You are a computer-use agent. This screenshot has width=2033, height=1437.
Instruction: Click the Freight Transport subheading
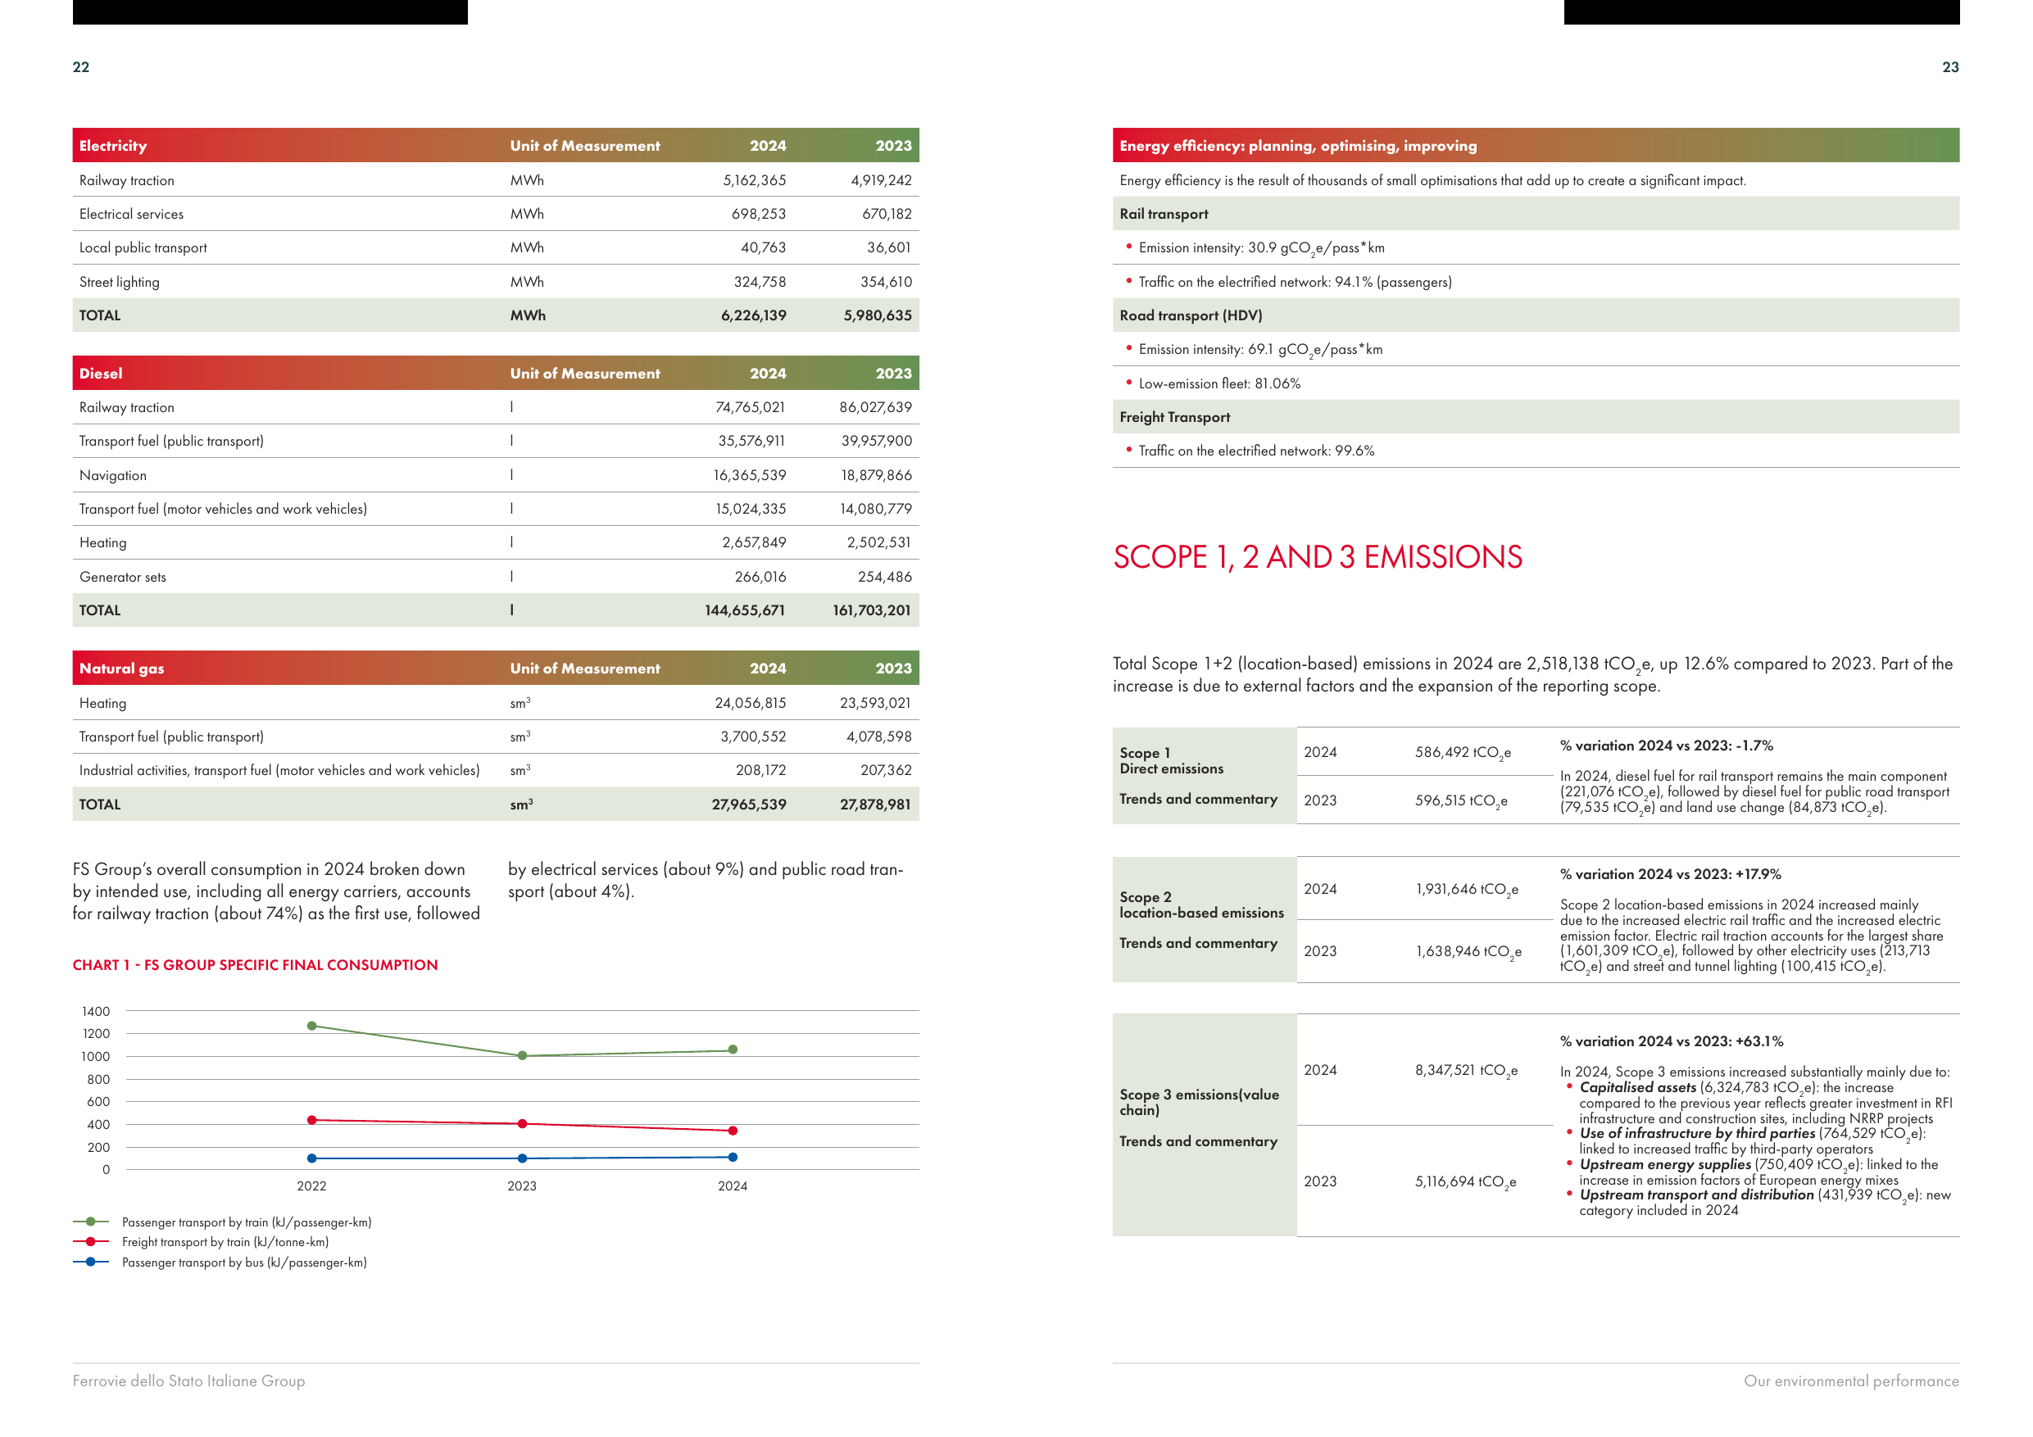tap(1174, 417)
